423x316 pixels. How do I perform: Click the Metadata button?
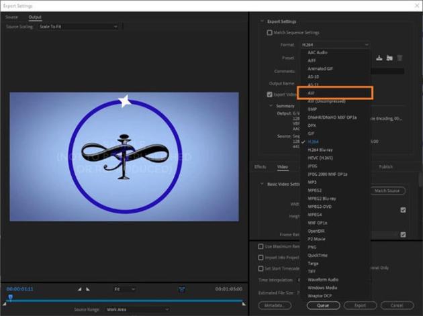(x=275, y=305)
